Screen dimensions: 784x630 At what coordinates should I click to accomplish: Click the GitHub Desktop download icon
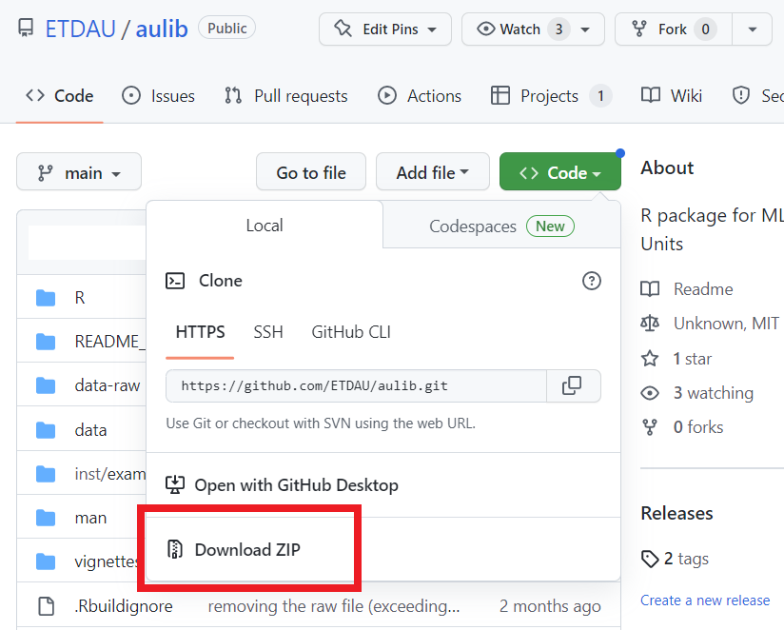[x=175, y=484]
